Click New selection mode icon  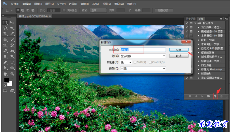[x=18, y=10]
